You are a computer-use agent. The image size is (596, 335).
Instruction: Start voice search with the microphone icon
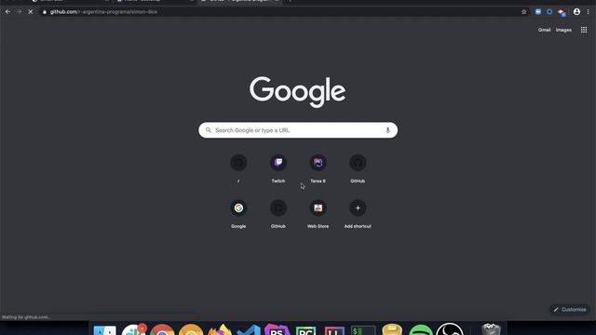[x=387, y=130]
